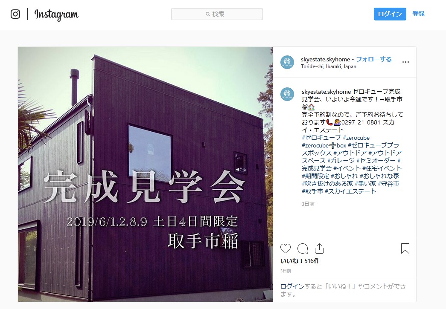This screenshot has width=446, height=309.
Task: Save the post with the bookmark icon
Action: pyautogui.click(x=405, y=248)
